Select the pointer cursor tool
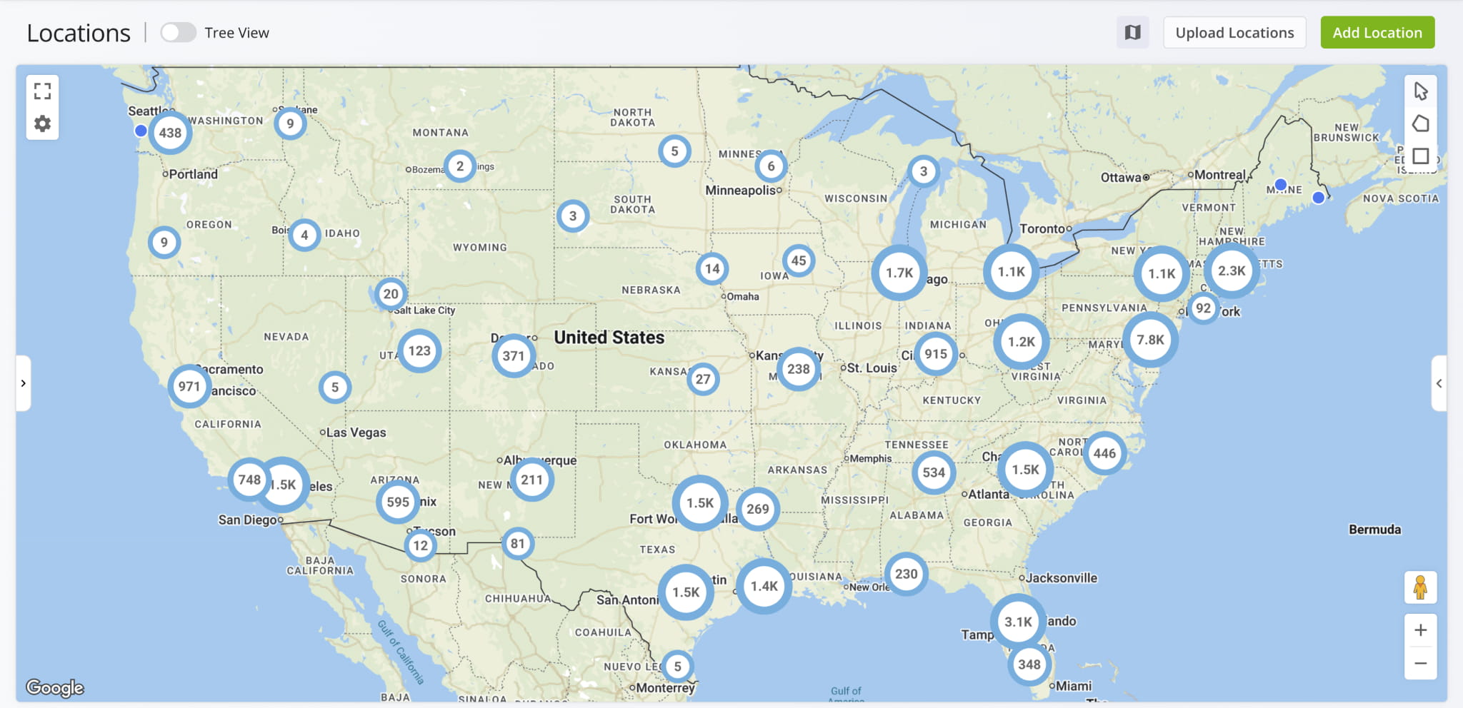This screenshot has height=708, width=1463. coord(1420,91)
